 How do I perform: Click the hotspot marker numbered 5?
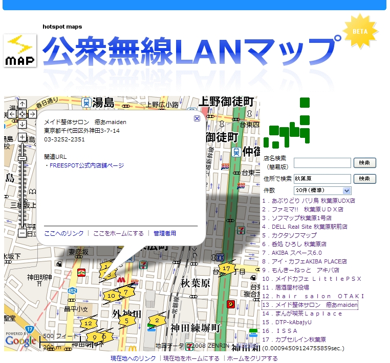(126, 321)
